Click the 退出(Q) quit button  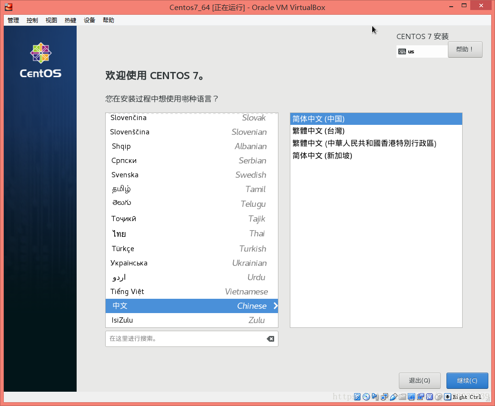[419, 381]
